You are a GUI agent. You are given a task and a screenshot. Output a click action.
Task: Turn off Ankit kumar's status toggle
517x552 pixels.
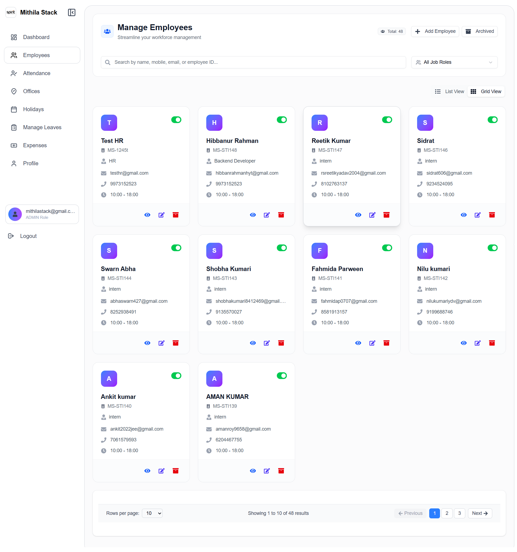click(176, 376)
